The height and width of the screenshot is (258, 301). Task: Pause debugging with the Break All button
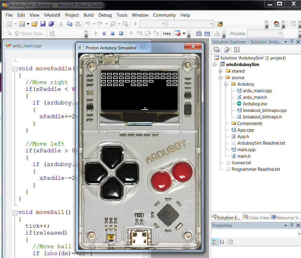(x=104, y=33)
